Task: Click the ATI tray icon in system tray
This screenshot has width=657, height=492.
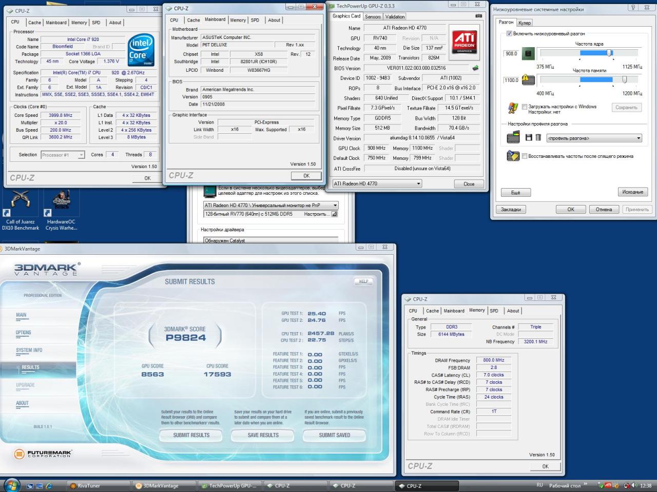Action: click(x=608, y=485)
